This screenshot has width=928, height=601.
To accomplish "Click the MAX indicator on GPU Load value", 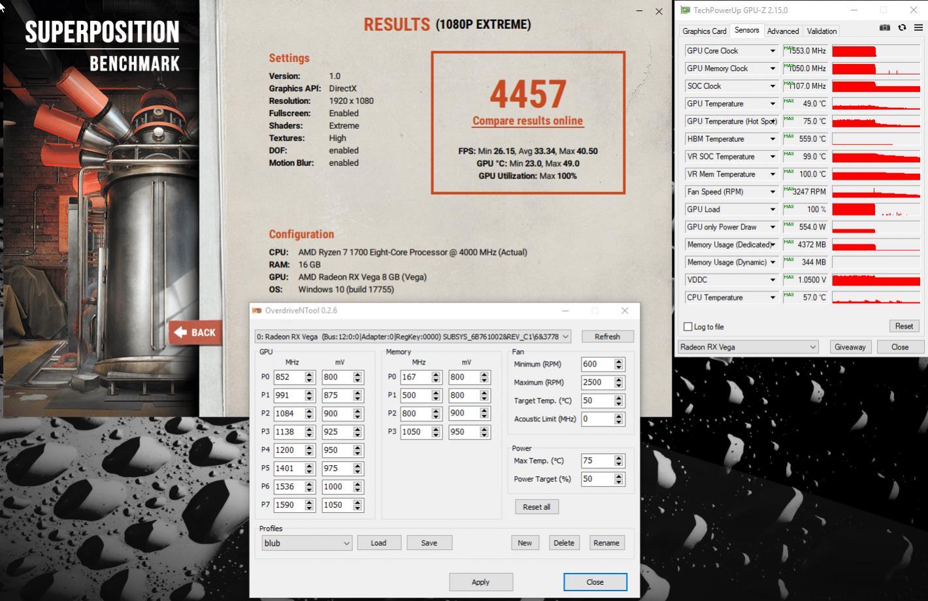I will pyautogui.click(x=789, y=207).
